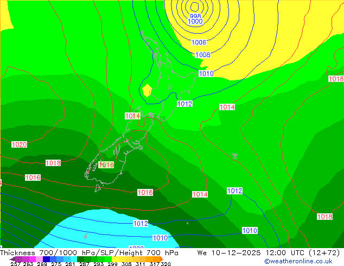Click the 257 legend scale value

[x=15, y=264]
